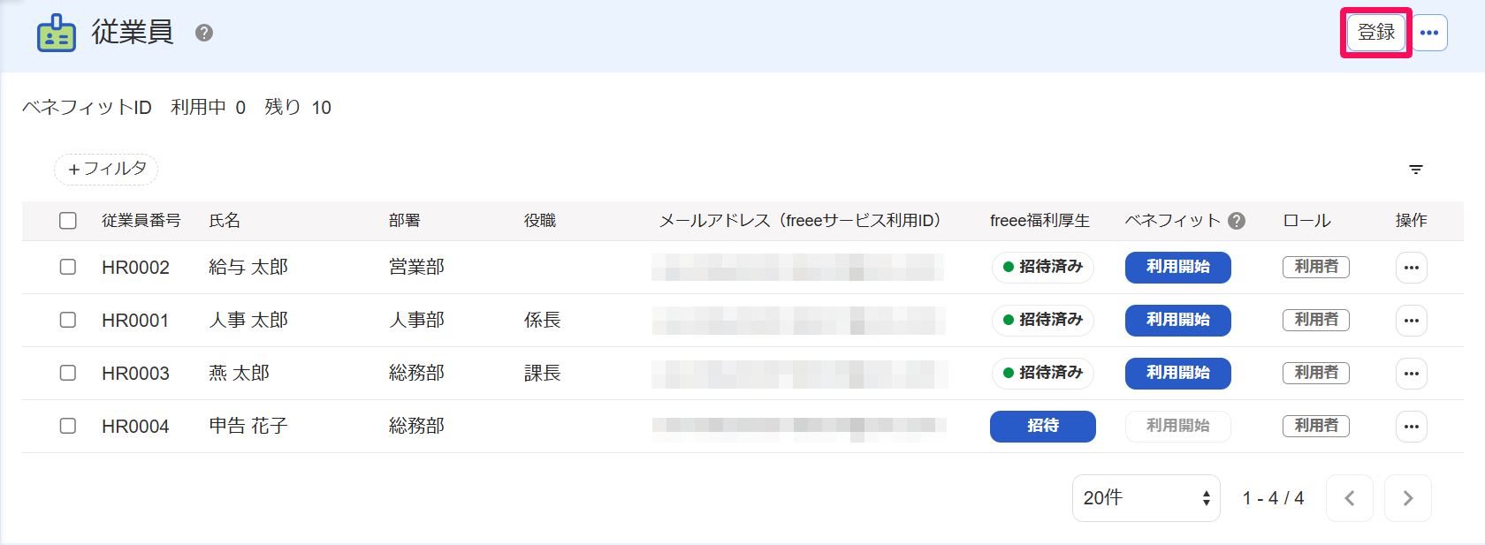1485x545 pixels.
Task: Click the table filter icon on the right
Action: (x=1416, y=170)
